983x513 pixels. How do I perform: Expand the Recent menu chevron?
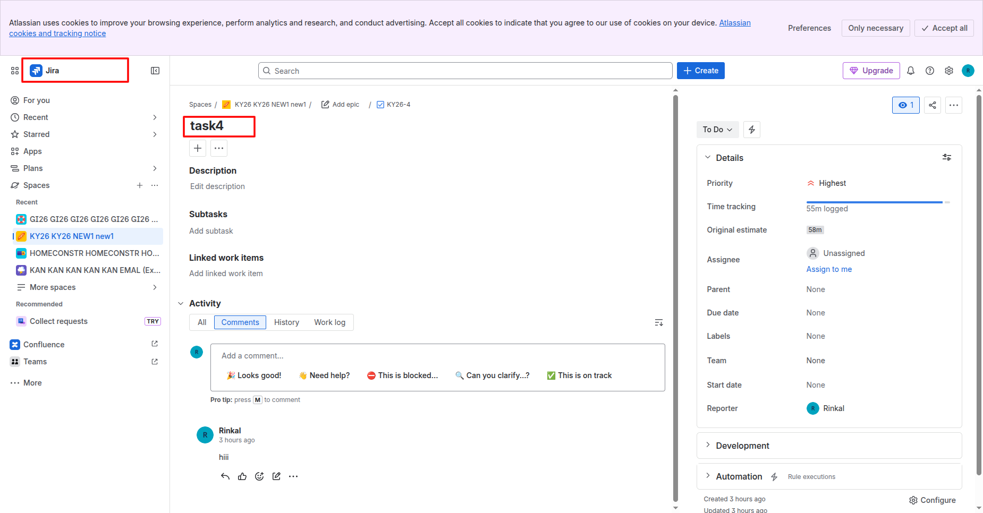155,117
